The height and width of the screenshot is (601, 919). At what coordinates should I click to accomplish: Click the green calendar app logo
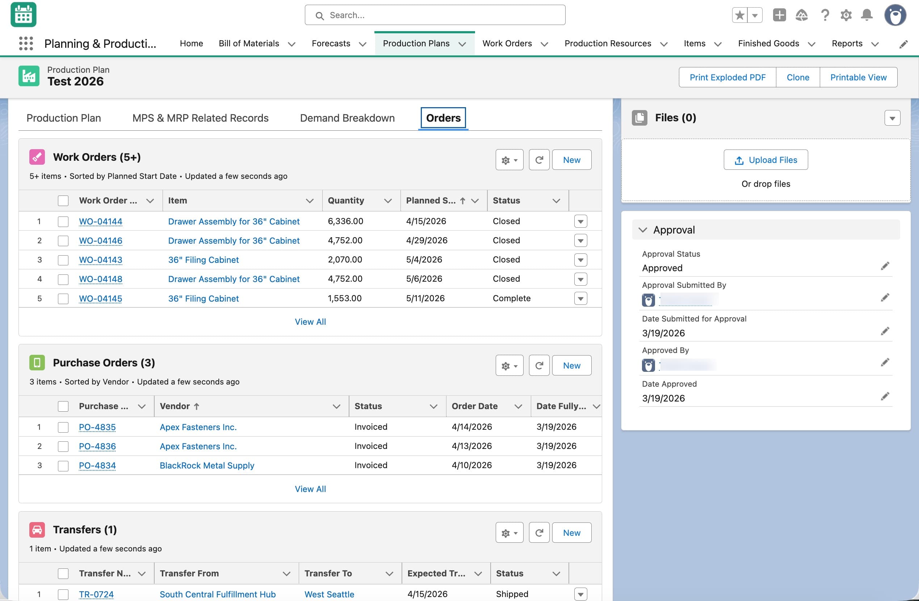click(24, 15)
